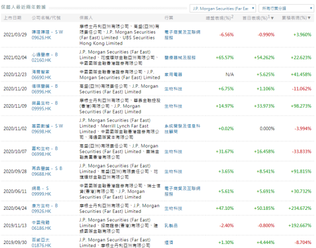
Task: Click the grey-market value -6.56%
Action: pyautogui.click(x=226, y=35)
